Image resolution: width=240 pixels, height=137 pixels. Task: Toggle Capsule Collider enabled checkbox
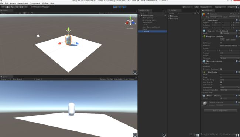point(207,36)
